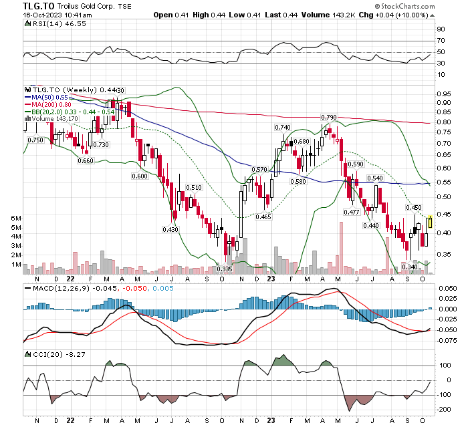Click the 0.477 price annotation
Screen dimensions: 468x427
[x=352, y=212]
